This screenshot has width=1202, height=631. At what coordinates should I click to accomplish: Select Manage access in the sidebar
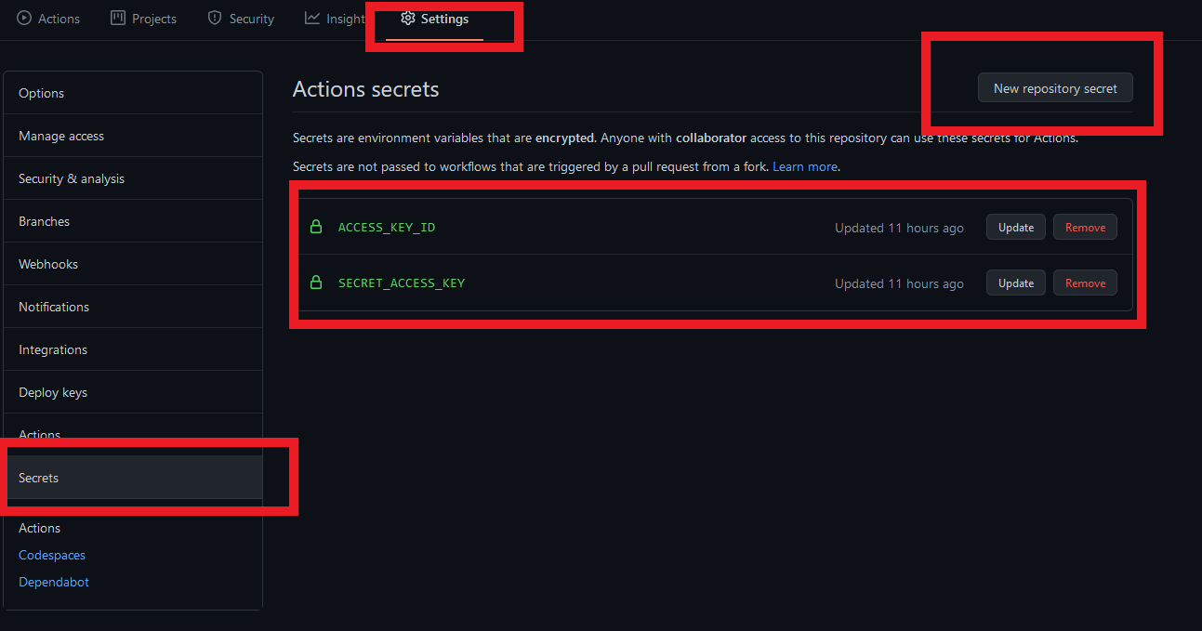coord(61,136)
